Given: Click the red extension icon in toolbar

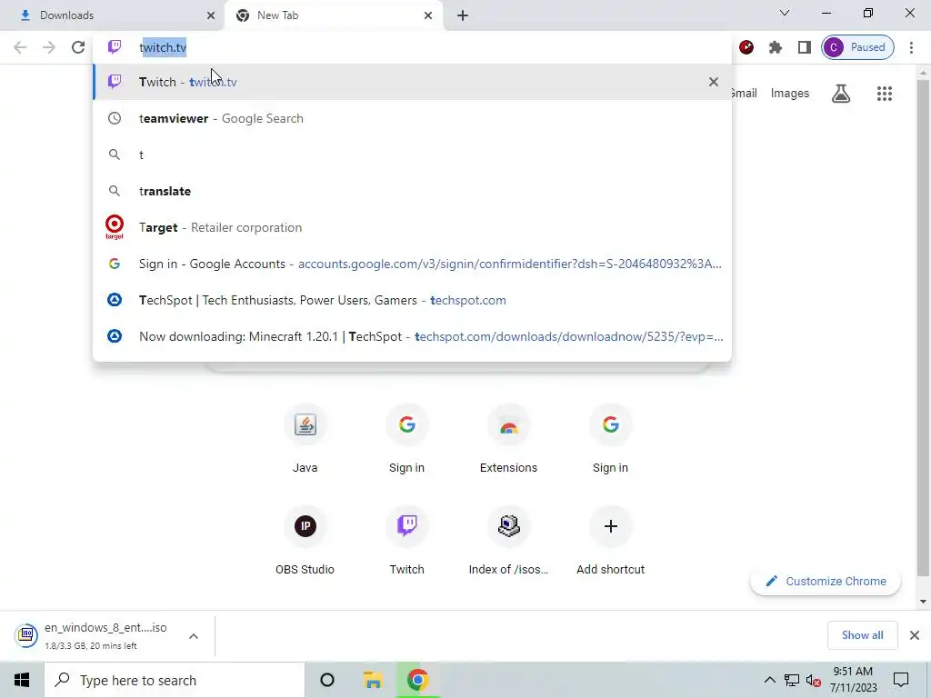Looking at the screenshot, I should (x=746, y=47).
